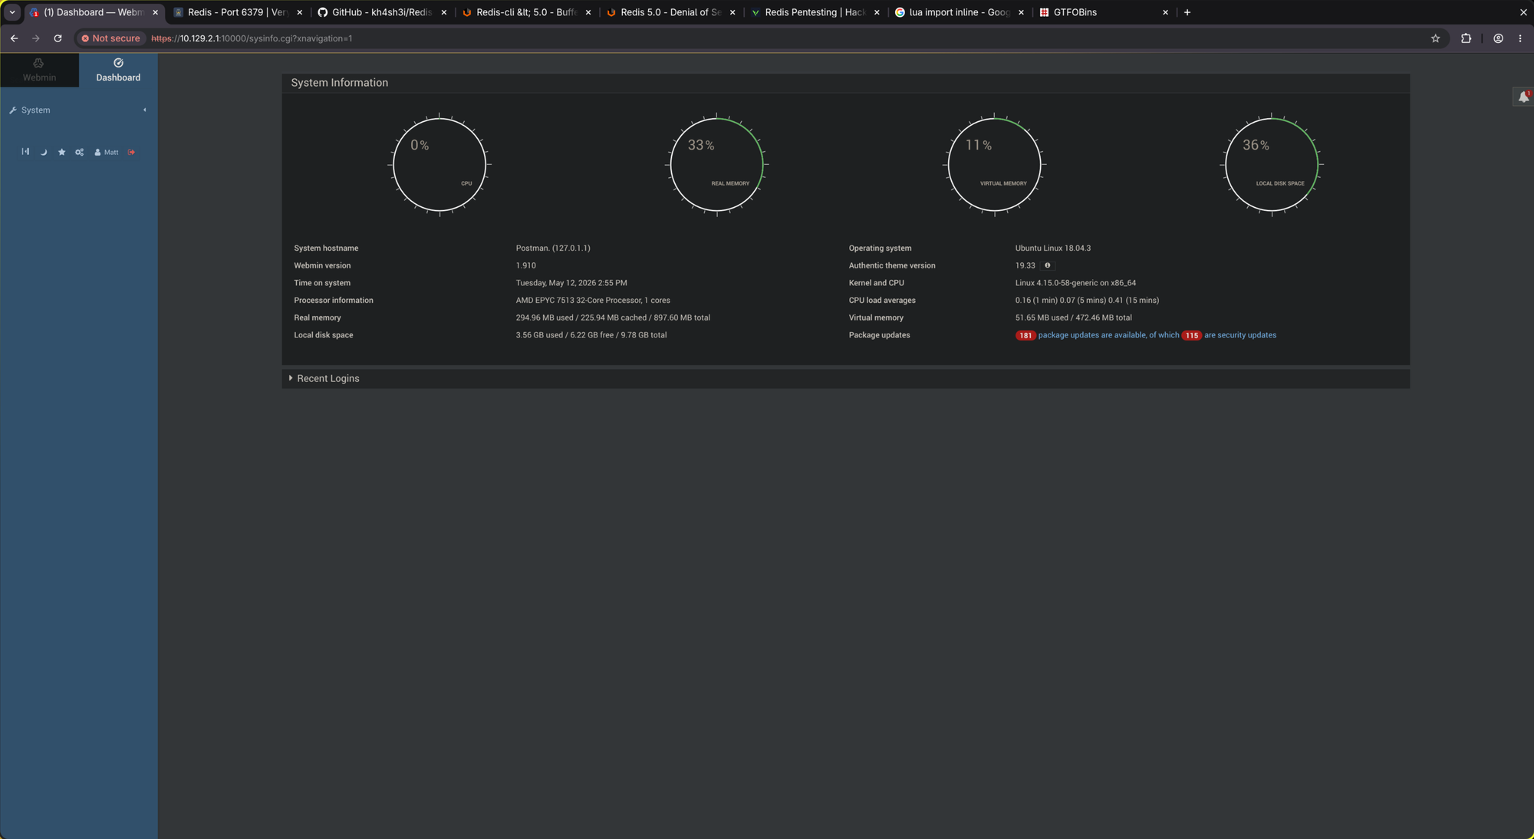Click the time 'Tuesday, May 12, 2026 2:55 PM'

[x=571, y=283]
